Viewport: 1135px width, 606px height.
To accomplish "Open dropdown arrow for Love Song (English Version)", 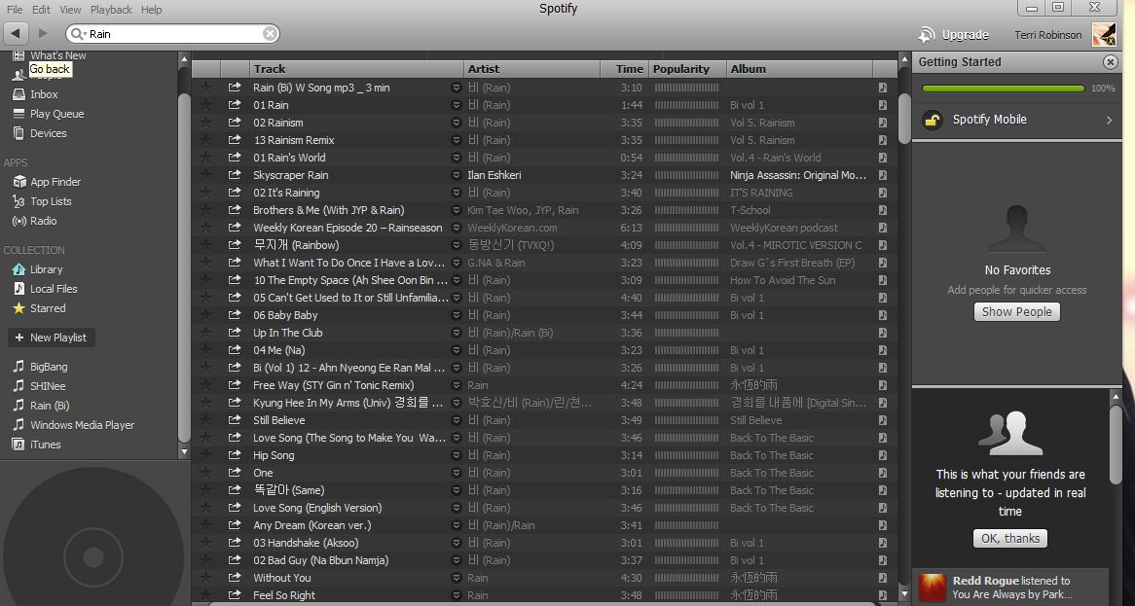I will 456,508.
